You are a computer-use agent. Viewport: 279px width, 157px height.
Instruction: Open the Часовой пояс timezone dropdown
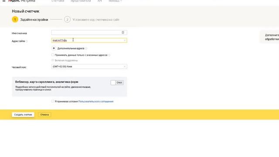(89, 67)
